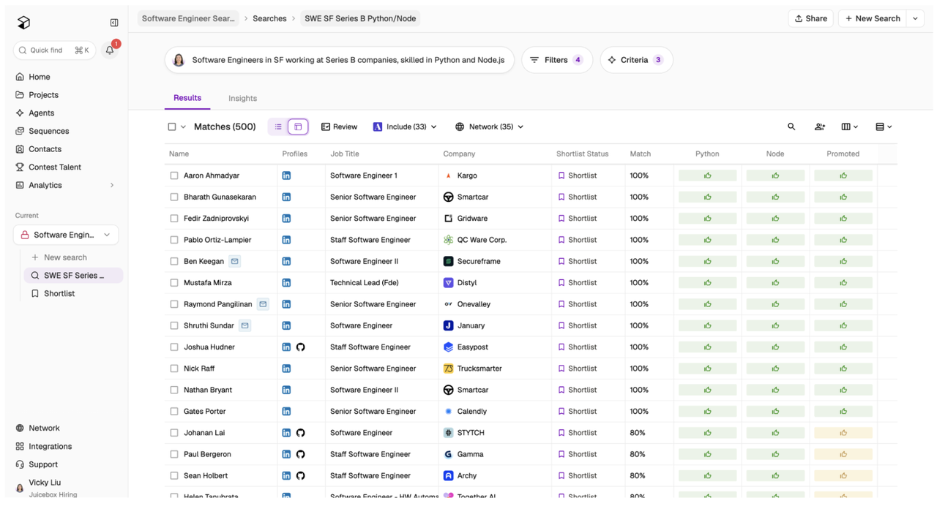The image size is (937, 506).
Task: Open Aaron Ahmadyar's LinkedIn profile
Action: (286, 175)
